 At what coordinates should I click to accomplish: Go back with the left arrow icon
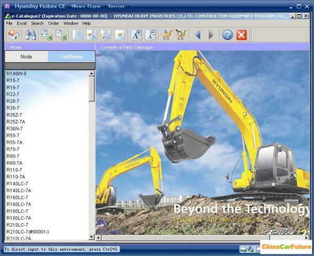pos(198,35)
